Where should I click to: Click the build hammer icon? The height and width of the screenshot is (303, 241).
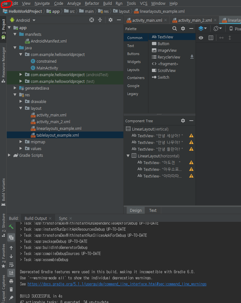(x=11, y=227)
